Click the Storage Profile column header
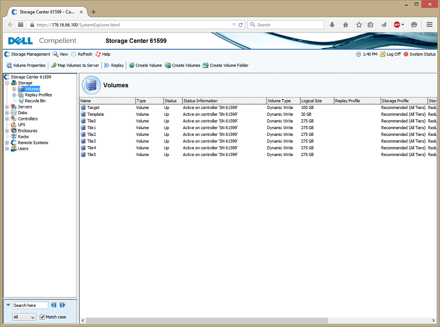Screen dimensions: 440x327 coord(404,101)
